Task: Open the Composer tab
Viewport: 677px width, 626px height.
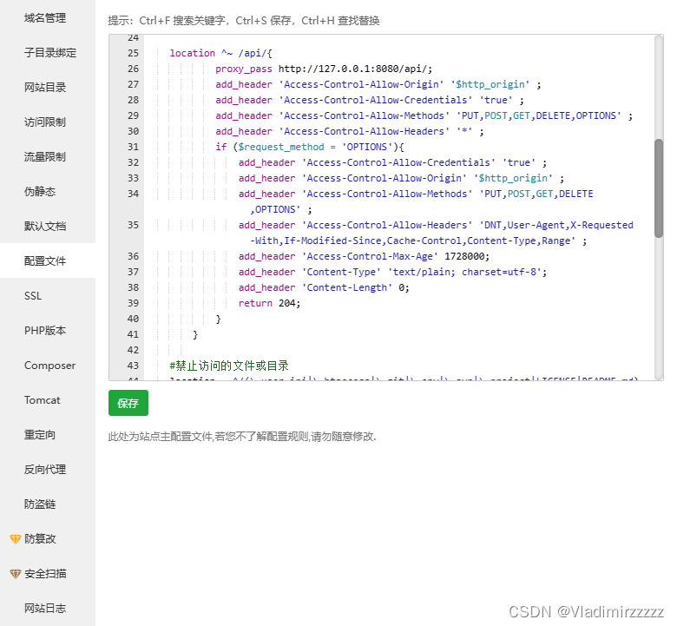Action: pos(49,366)
